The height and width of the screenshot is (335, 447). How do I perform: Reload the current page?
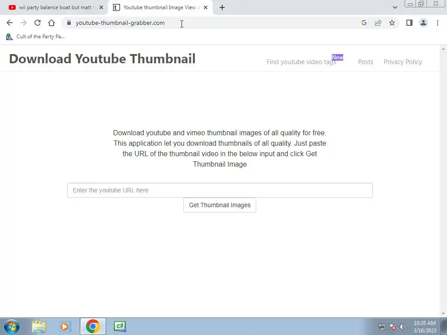tap(38, 23)
